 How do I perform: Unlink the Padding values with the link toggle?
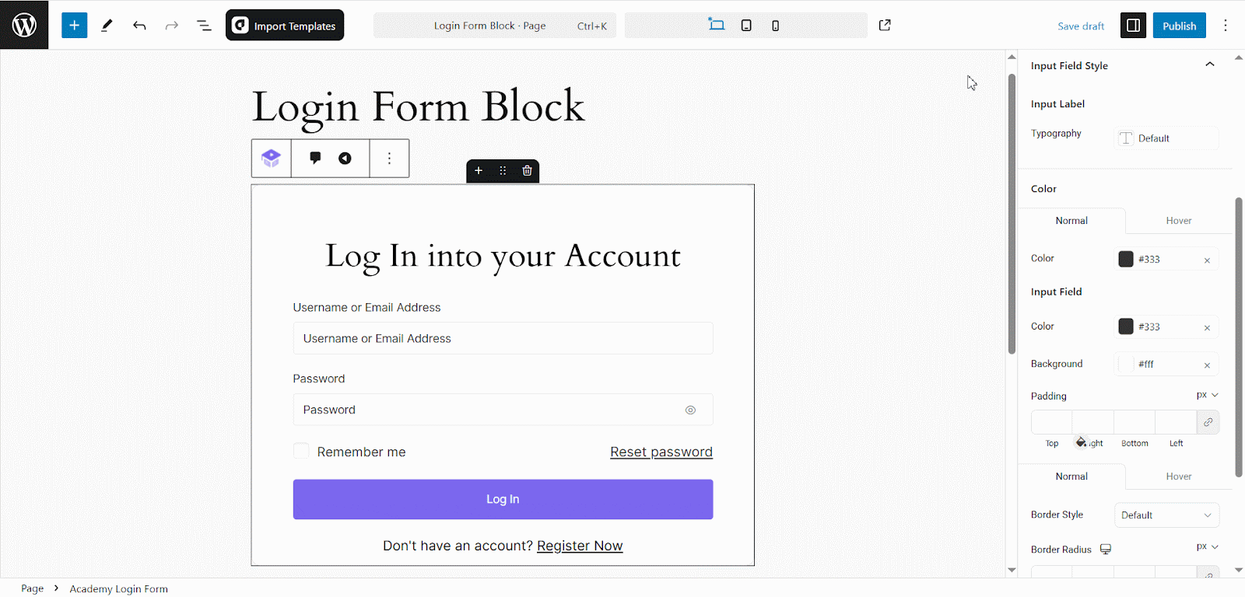click(x=1208, y=422)
